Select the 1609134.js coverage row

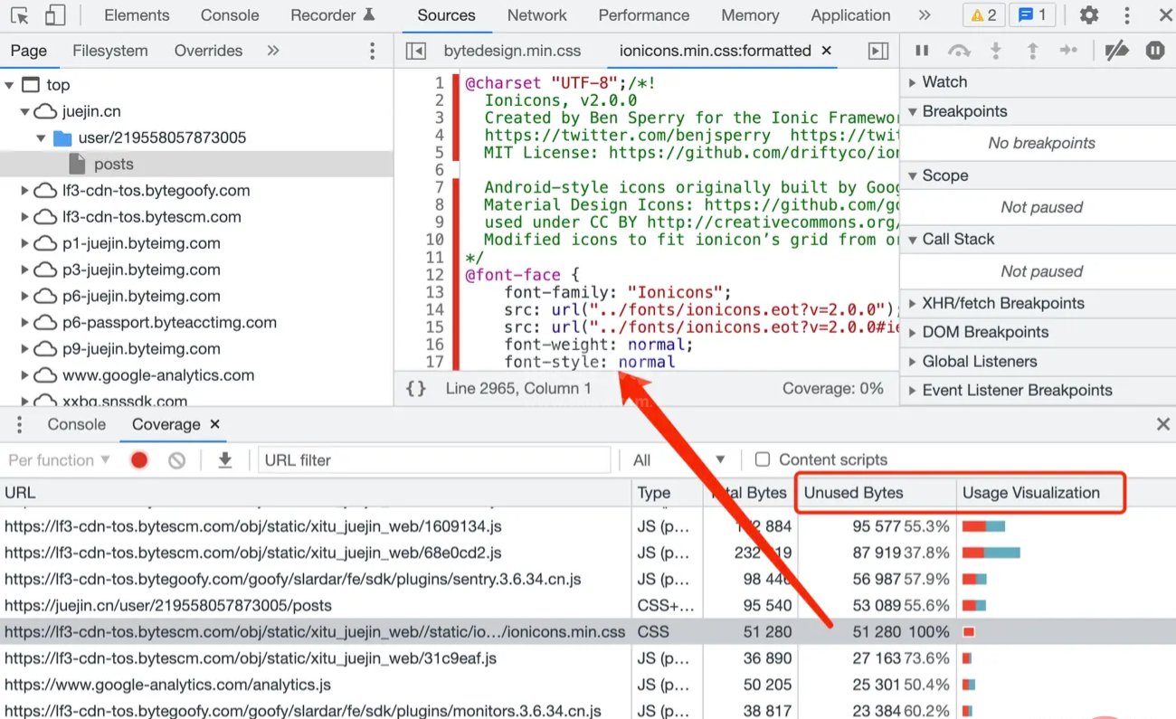588,526
